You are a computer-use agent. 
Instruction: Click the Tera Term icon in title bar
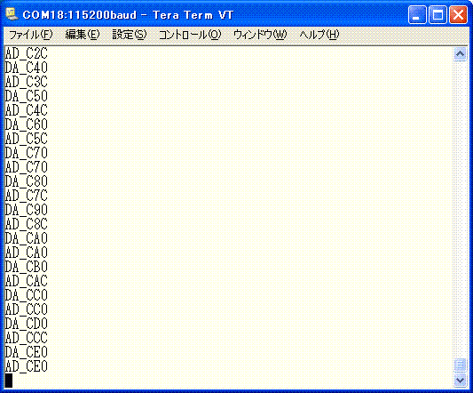(12, 14)
